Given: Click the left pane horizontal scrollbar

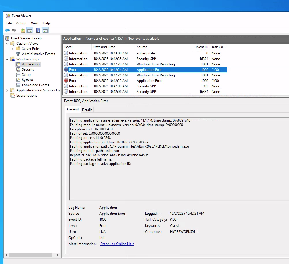Looking at the screenshot, I should (30, 255).
